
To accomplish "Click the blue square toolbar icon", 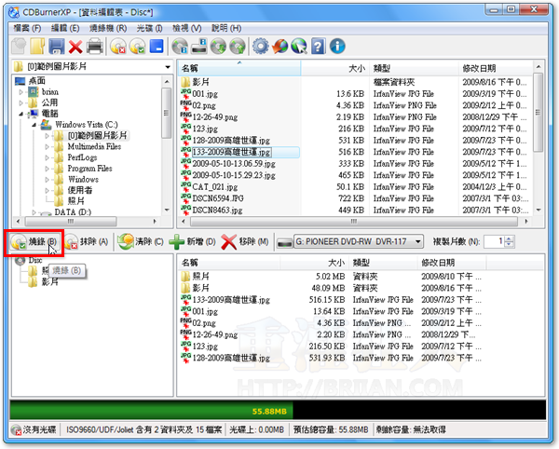I will (157, 47).
